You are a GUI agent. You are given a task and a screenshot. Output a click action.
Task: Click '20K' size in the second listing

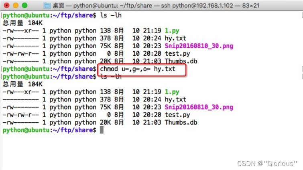[x=105, y=122]
